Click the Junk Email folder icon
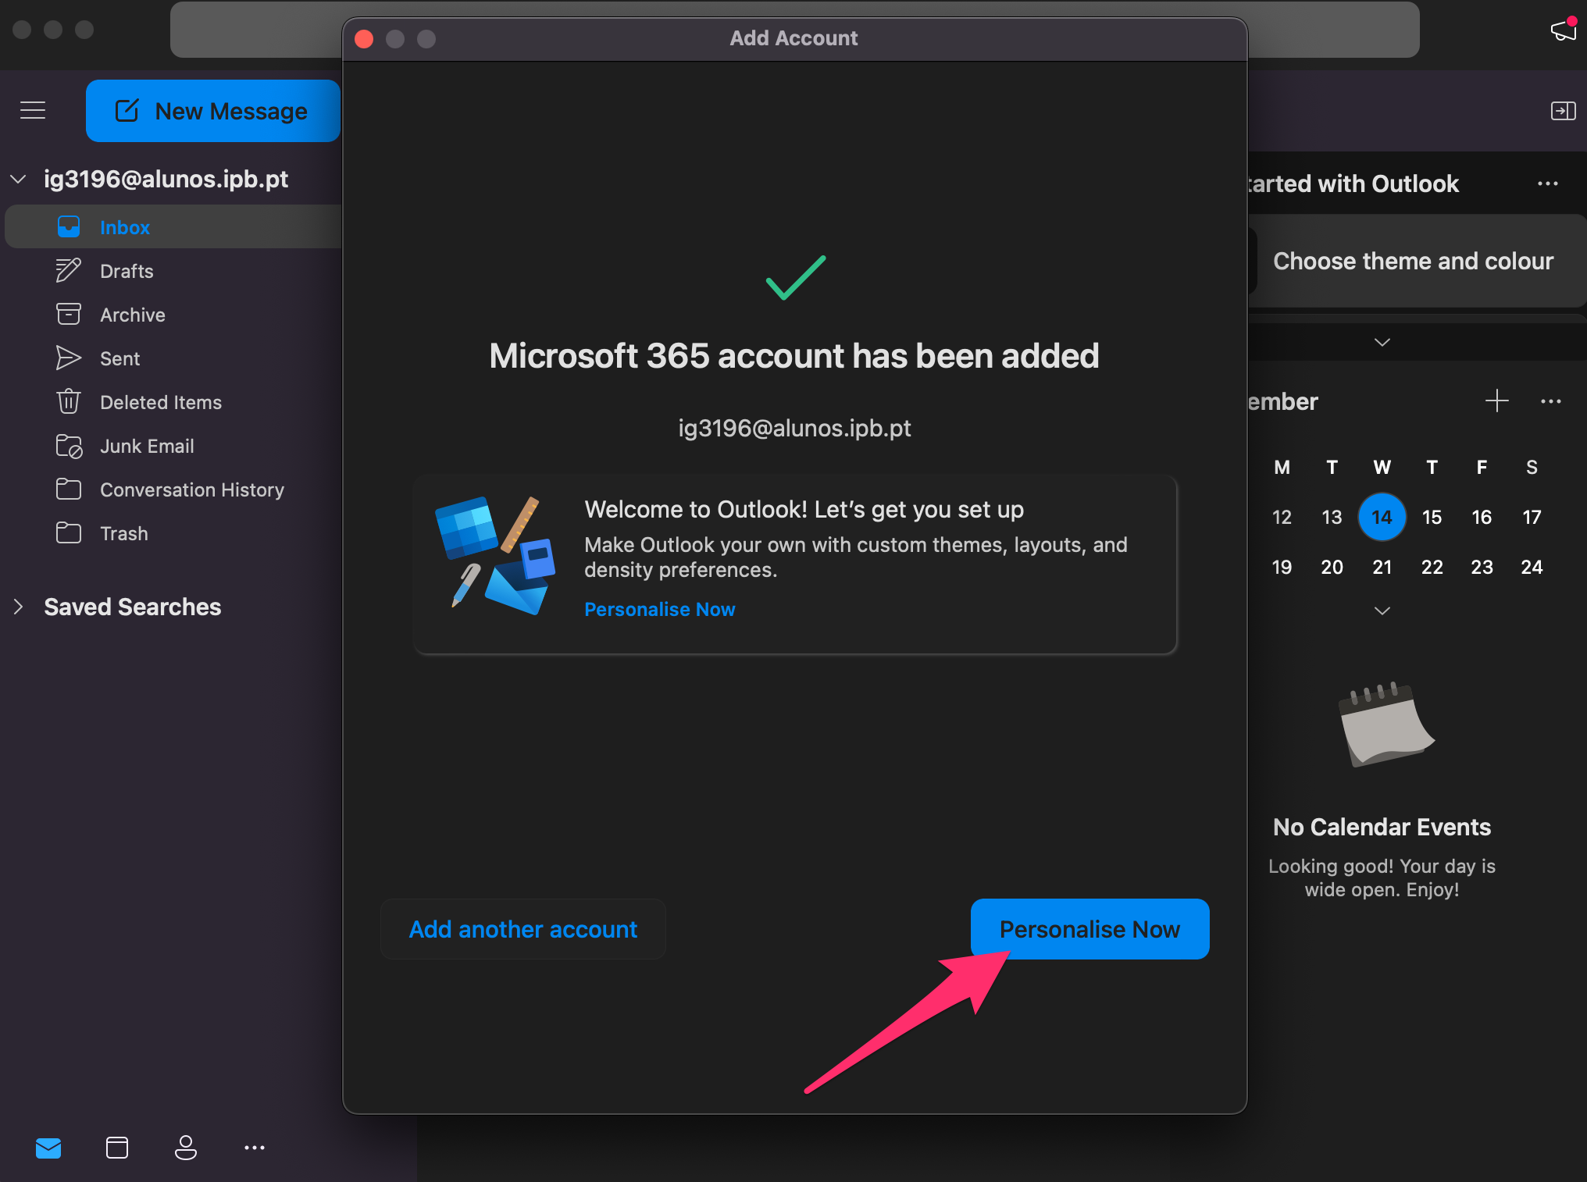Viewport: 1587px width, 1182px height. click(69, 446)
